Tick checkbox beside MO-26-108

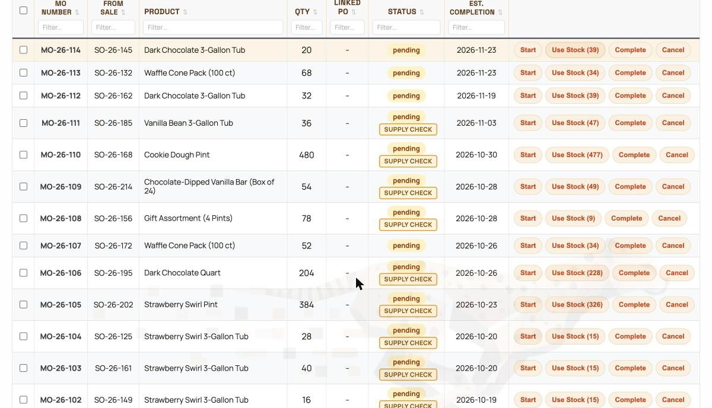point(23,218)
